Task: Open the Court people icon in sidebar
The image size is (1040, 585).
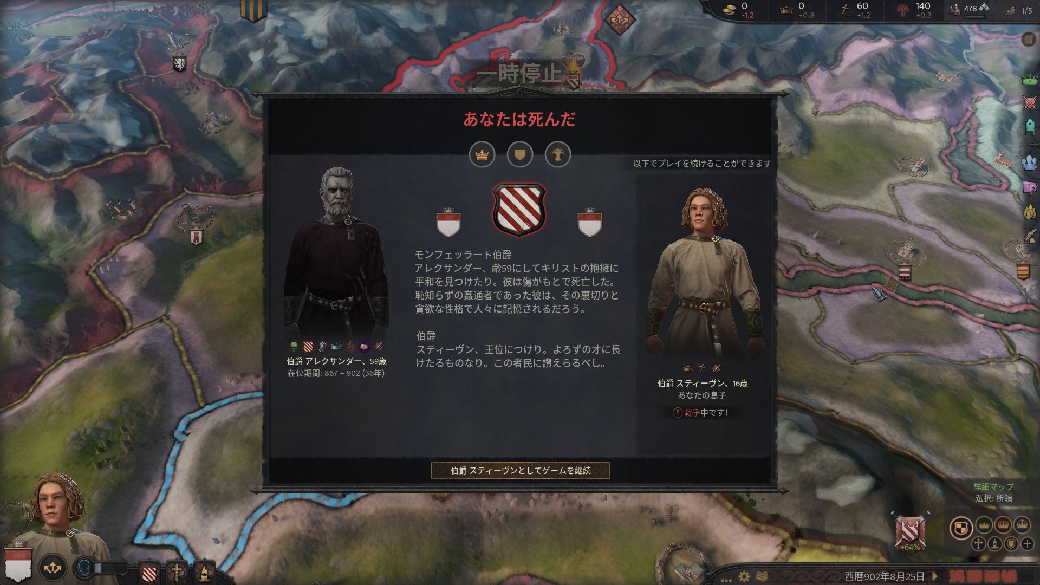Action: coord(1029,162)
